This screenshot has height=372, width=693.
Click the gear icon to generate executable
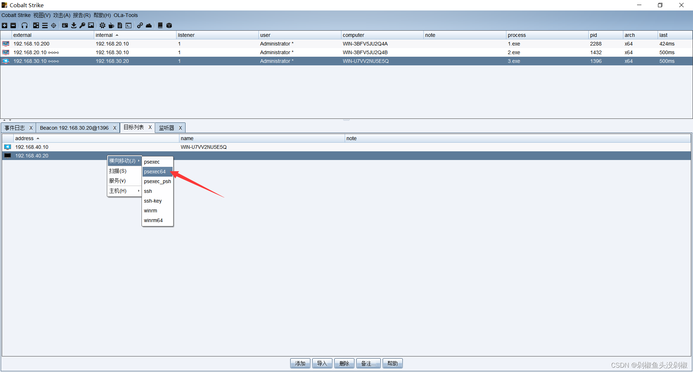(103, 25)
